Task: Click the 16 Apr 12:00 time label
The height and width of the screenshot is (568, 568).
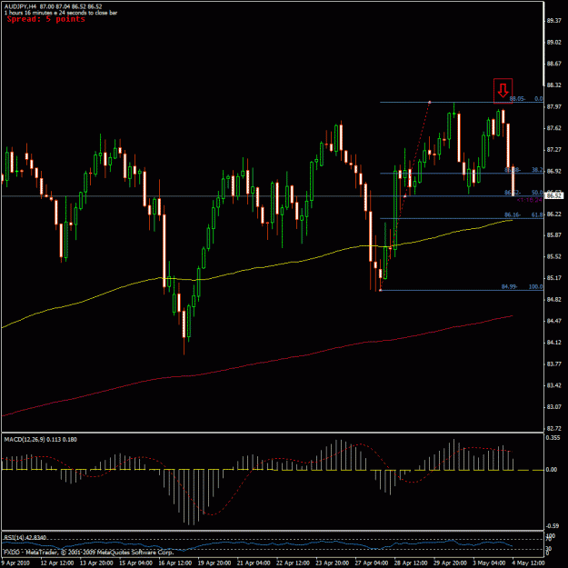Action: [175, 563]
